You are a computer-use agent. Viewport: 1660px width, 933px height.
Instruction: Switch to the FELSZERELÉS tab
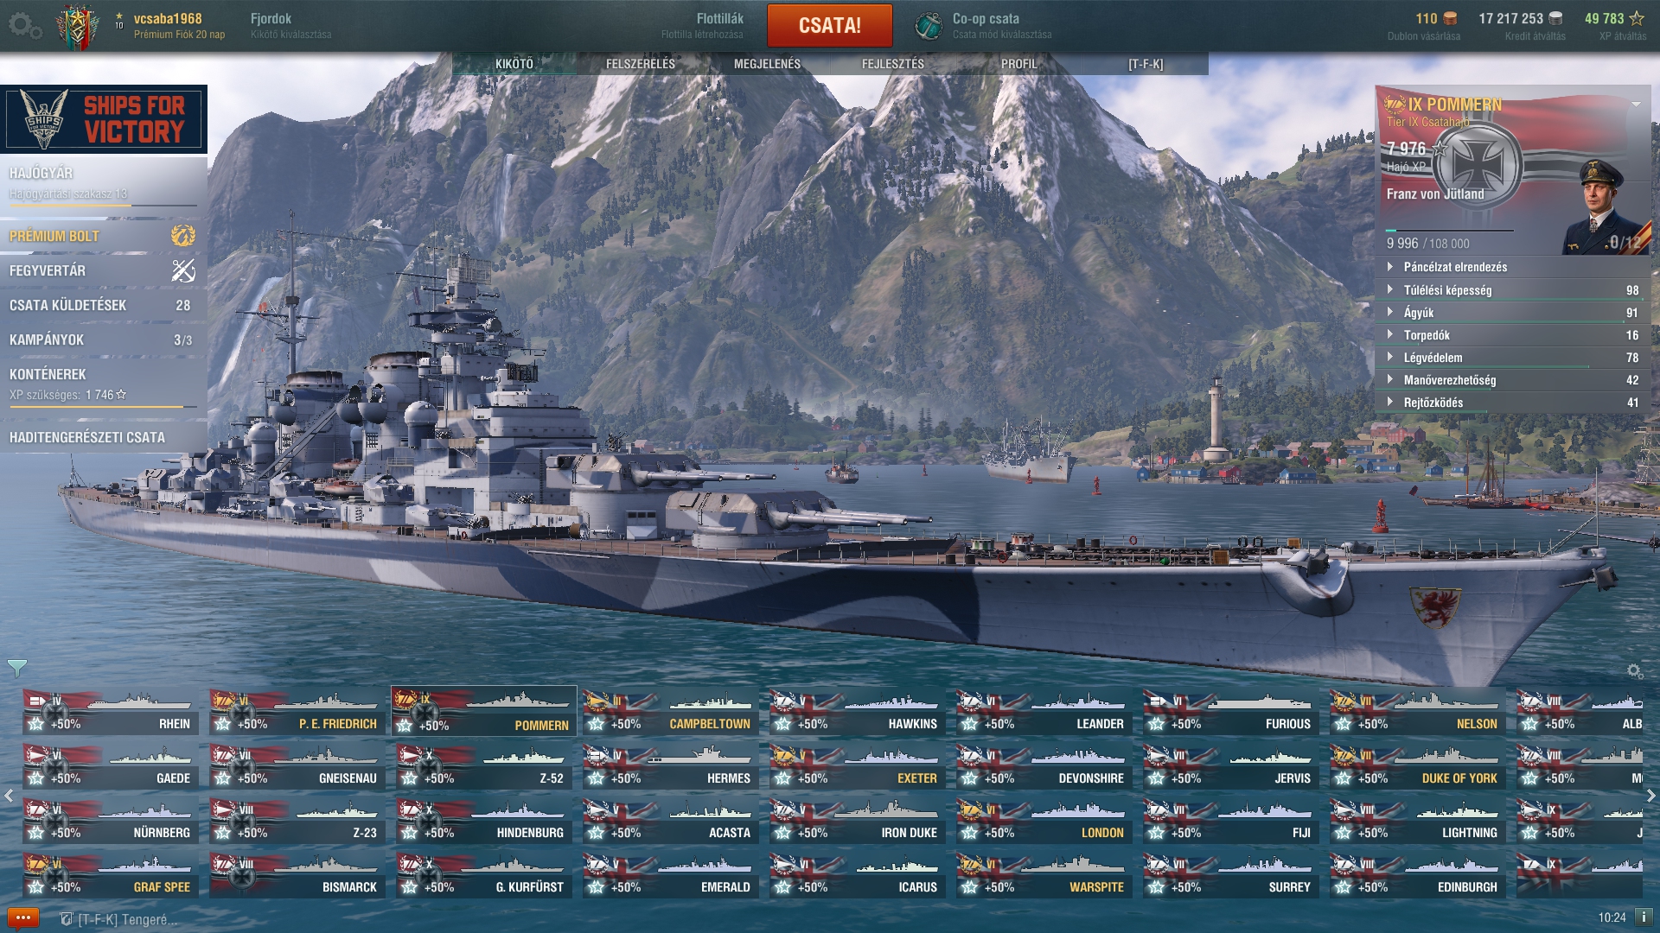[641, 64]
